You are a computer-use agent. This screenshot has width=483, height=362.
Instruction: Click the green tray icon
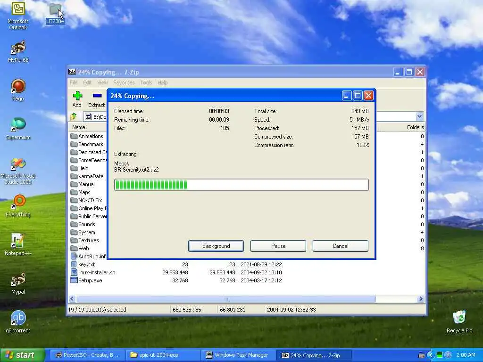[440, 355]
